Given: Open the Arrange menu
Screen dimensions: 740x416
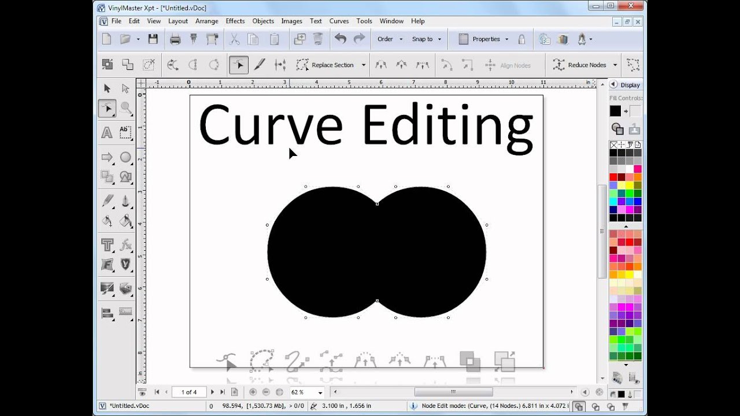Looking at the screenshot, I should coord(206,21).
